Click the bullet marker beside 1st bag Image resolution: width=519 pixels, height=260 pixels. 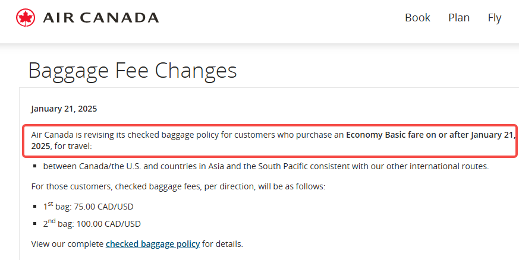pos(34,207)
